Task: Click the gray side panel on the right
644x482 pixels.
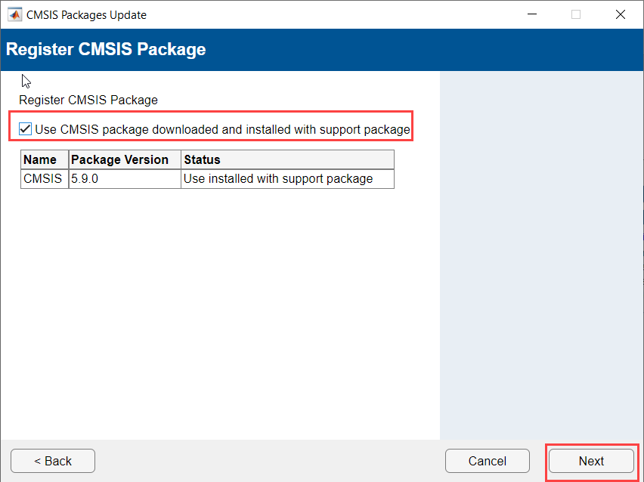Action: point(541,249)
